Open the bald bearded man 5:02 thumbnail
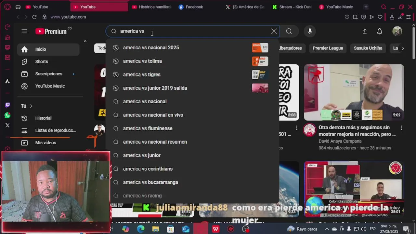The height and width of the screenshot is (234, 416). (x=354, y=92)
